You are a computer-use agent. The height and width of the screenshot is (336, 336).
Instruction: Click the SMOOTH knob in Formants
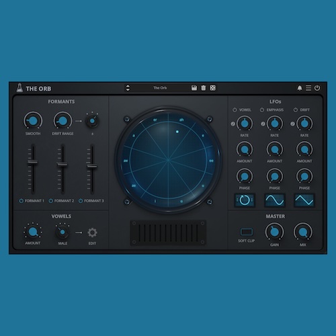point(33,121)
